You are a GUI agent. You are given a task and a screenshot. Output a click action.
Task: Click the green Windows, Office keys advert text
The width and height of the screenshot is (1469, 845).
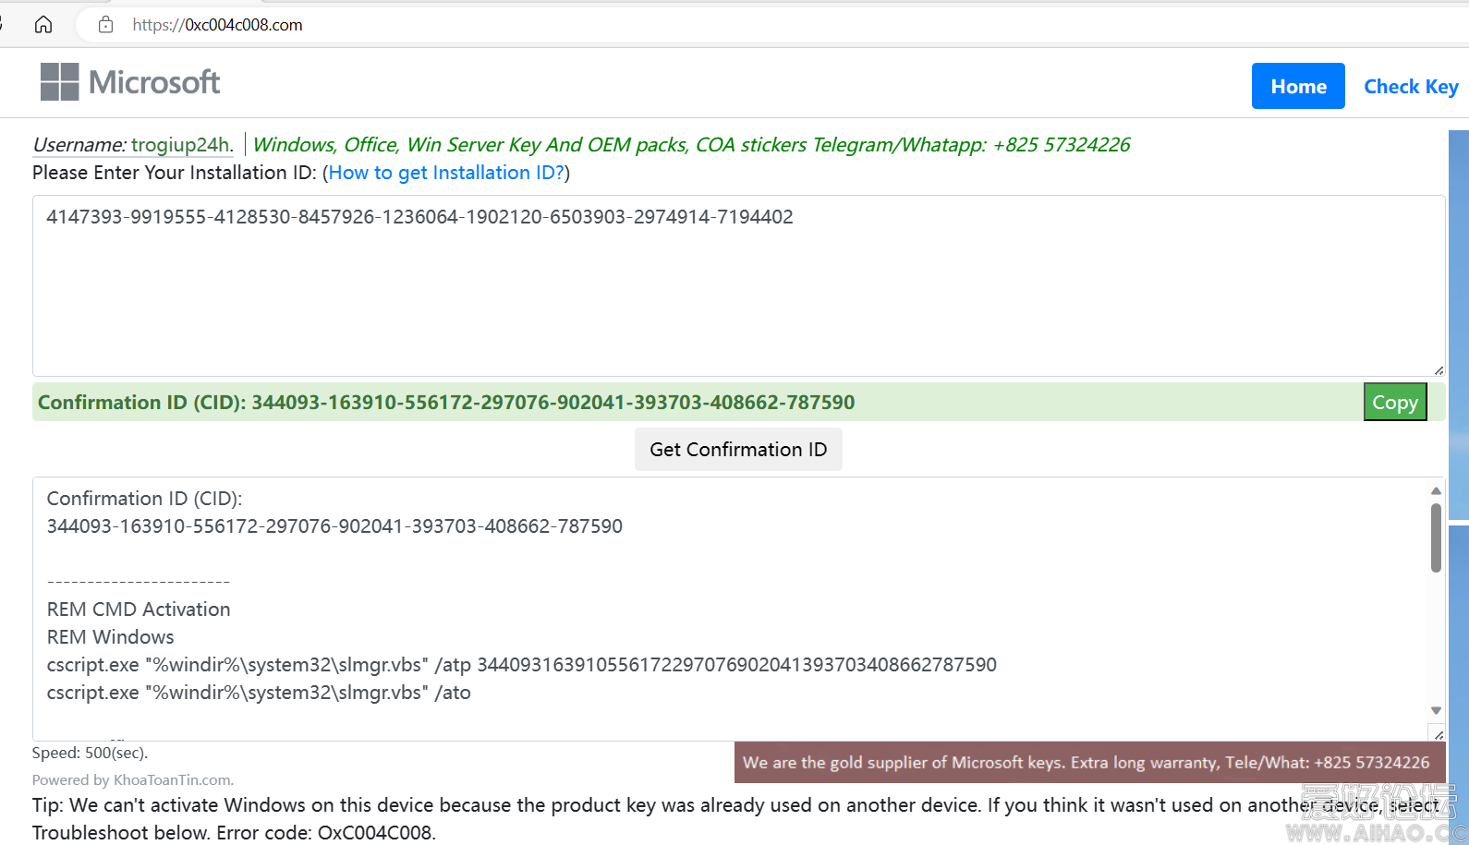coord(691,145)
